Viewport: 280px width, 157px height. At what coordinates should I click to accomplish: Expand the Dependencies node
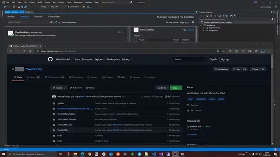(203, 28)
